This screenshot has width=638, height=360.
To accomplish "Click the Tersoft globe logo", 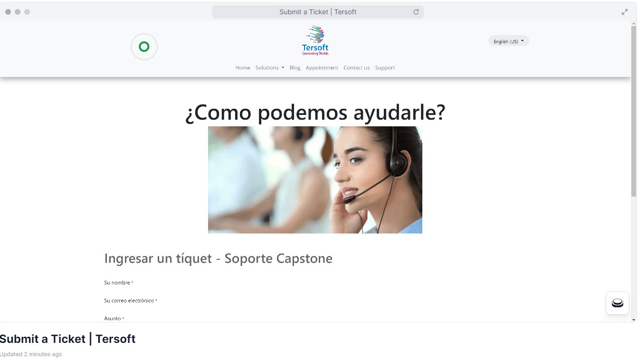I will [x=315, y=40].
